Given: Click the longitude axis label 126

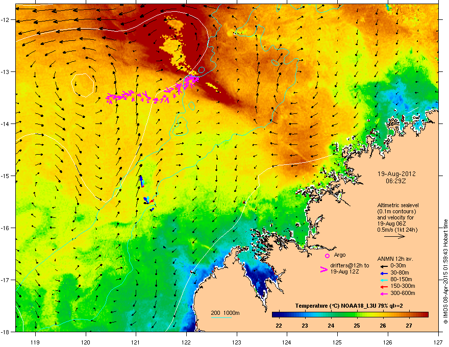Looking at the screenshot, I should click(x=388, y=342).
